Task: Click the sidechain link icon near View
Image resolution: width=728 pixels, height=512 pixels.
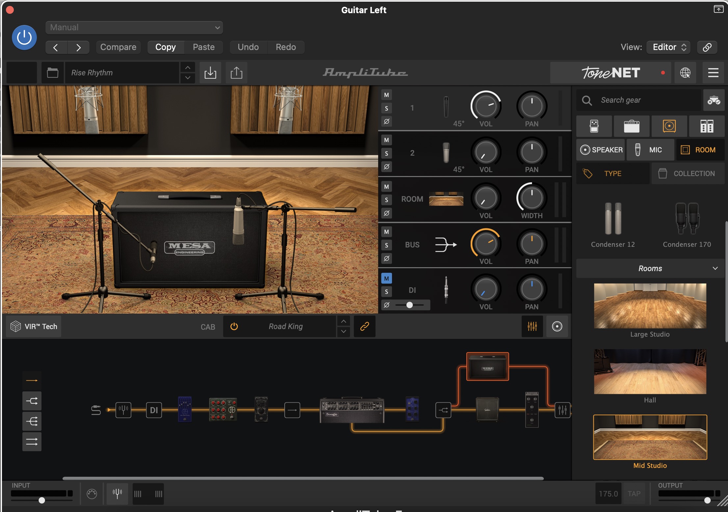Action: (707, 47)
